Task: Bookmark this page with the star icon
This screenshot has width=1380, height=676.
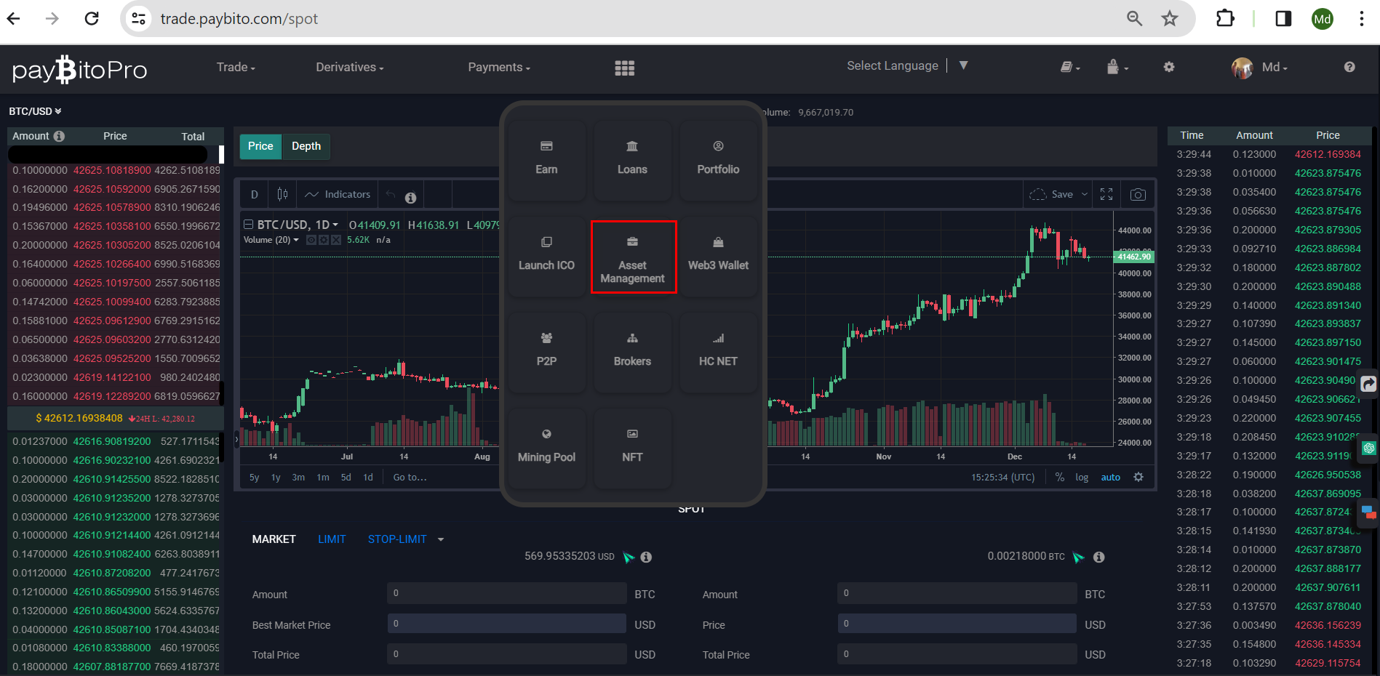Action: tap(1169, 18)
